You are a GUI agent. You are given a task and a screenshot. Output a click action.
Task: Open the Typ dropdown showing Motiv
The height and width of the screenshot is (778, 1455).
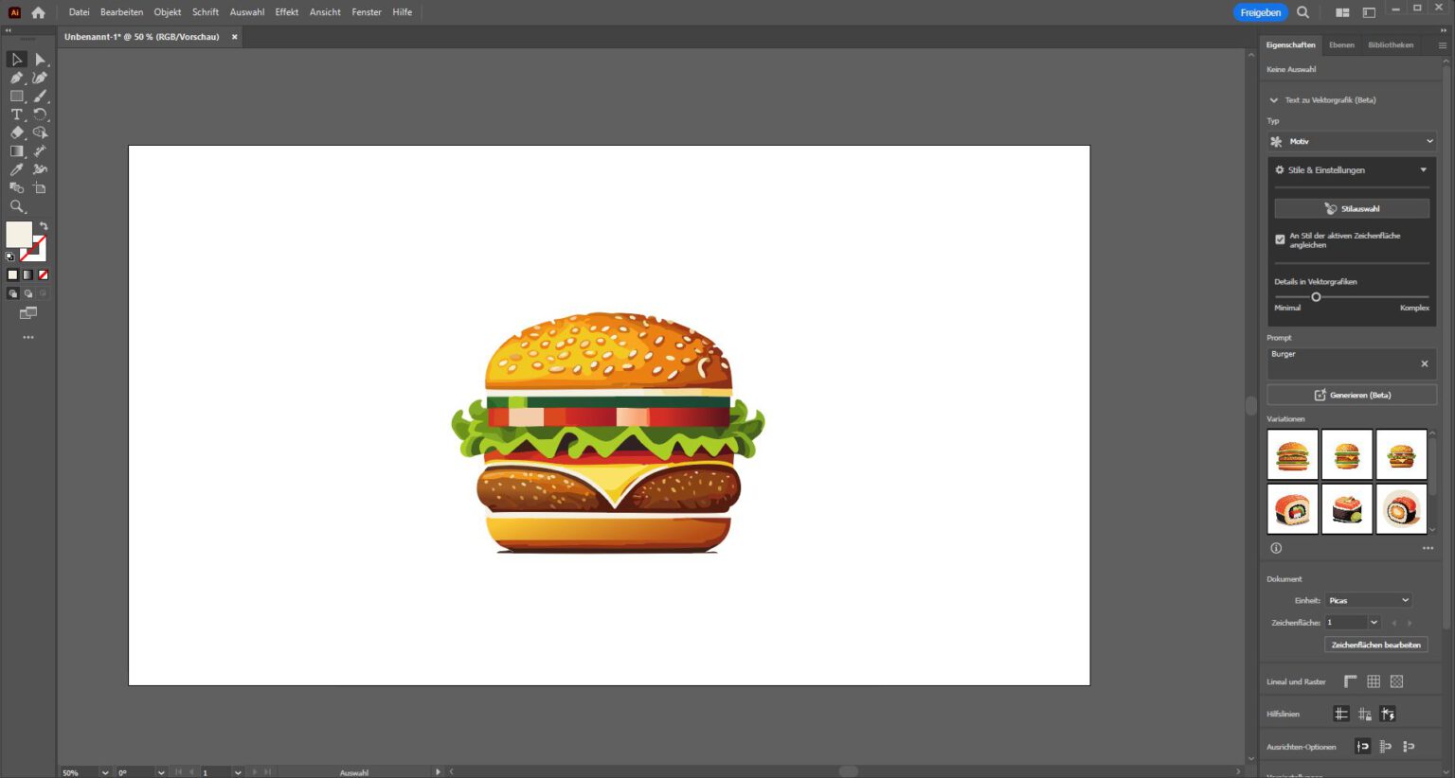[x=1351, y=140]
